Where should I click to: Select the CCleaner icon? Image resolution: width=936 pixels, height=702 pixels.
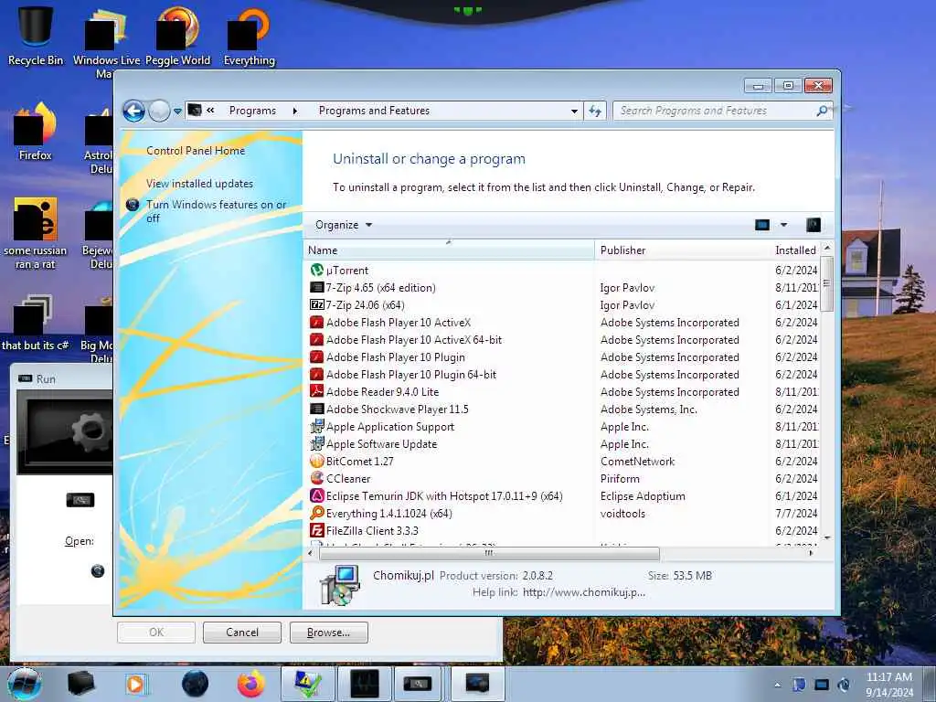tap(317, 478)
